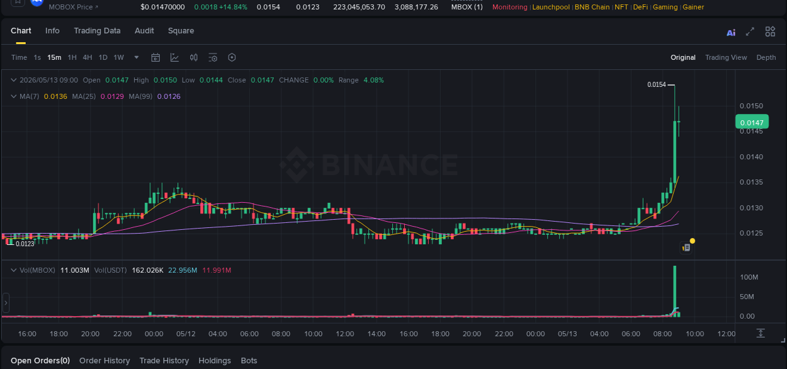Click the DeFi tag
The height and width of the screenshot is (369, 787).
point(640,7)
